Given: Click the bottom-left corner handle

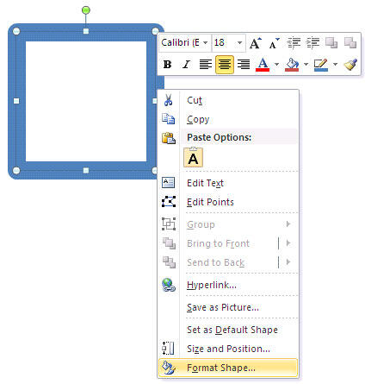Looking at the screenshot, I should [x=16, y=171].
